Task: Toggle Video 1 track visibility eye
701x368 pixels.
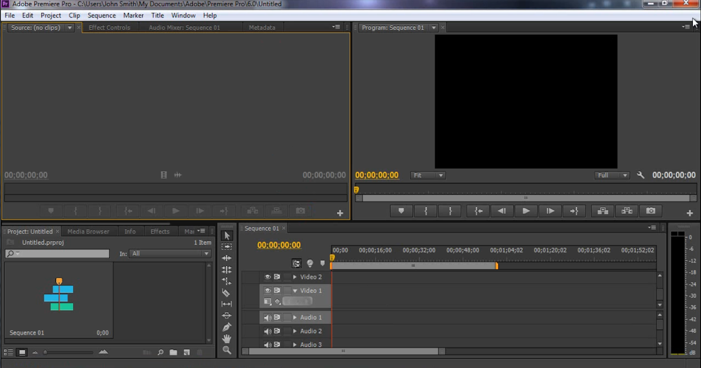Action: click(268, 290)
